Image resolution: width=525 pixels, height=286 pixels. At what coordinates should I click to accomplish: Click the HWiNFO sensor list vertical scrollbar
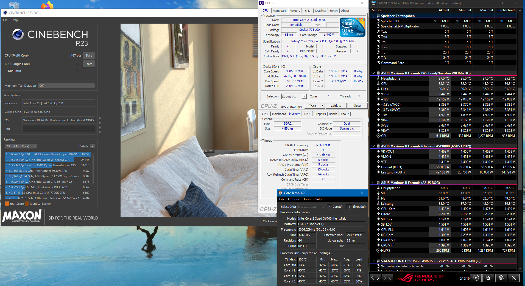520,139
